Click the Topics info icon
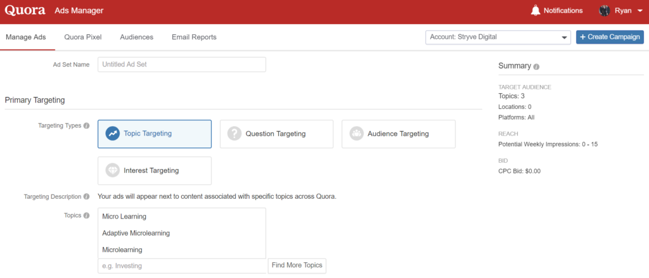Screen dimensions: 649x278 pyautogui.click(x=86, y=215)
